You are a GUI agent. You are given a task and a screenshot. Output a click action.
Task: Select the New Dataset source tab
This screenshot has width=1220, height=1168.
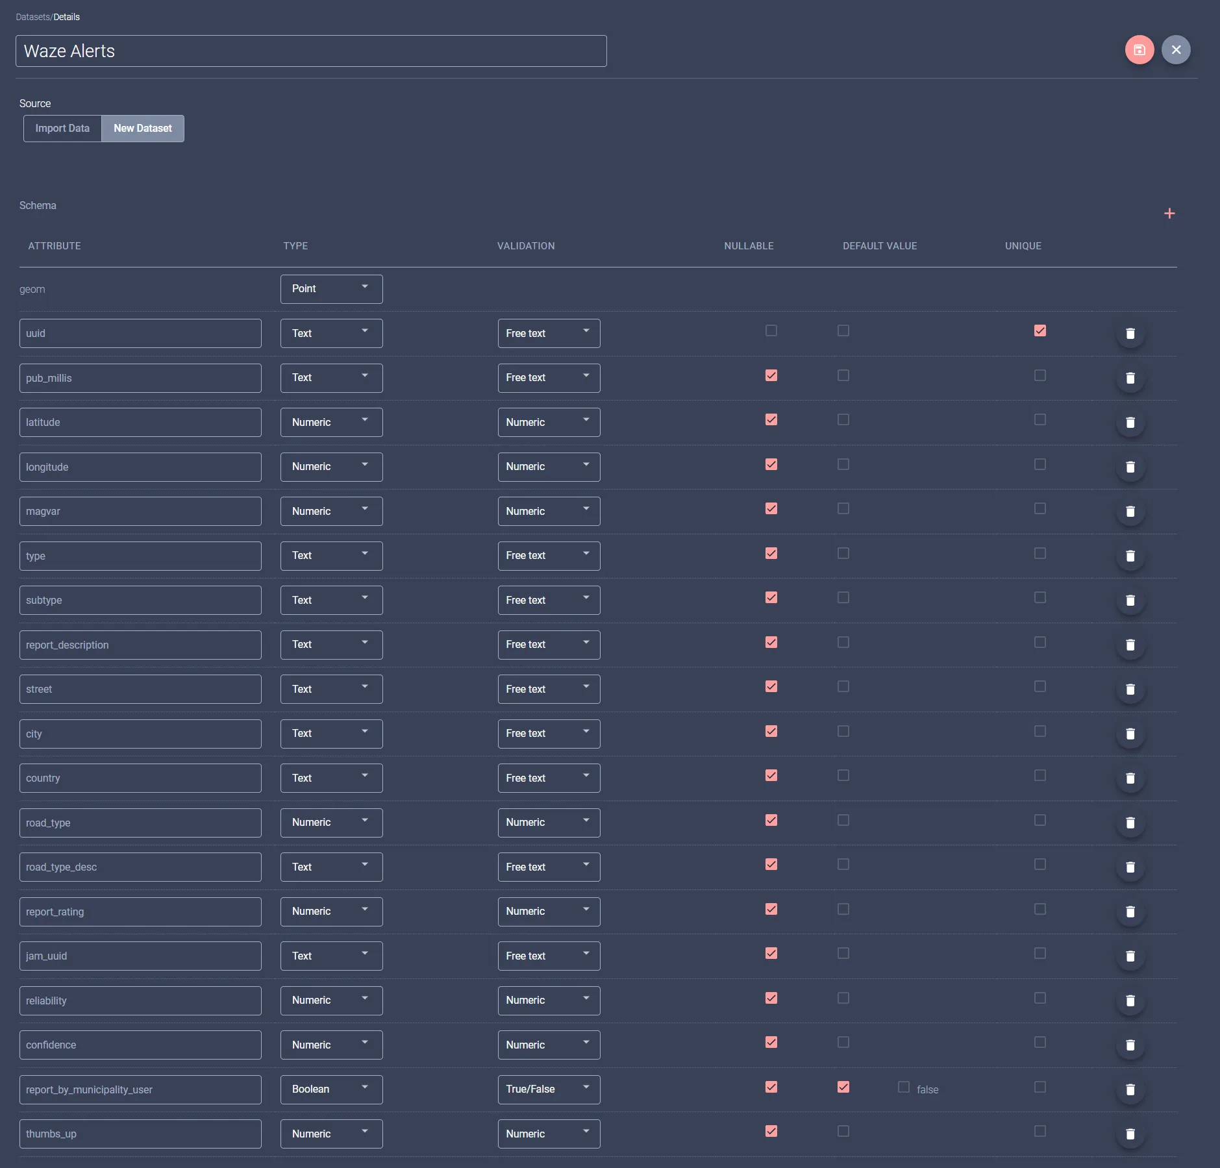[x=143, y=129]
